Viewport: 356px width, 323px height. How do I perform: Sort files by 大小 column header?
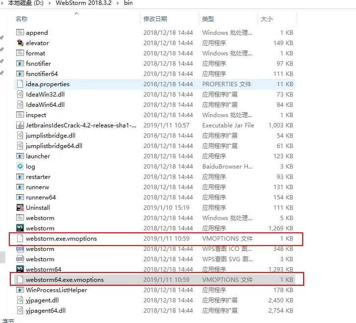click(267, 19)
